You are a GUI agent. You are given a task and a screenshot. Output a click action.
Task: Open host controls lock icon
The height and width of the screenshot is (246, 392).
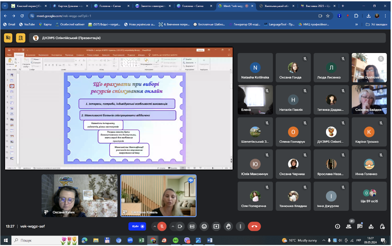pos(382,226)
